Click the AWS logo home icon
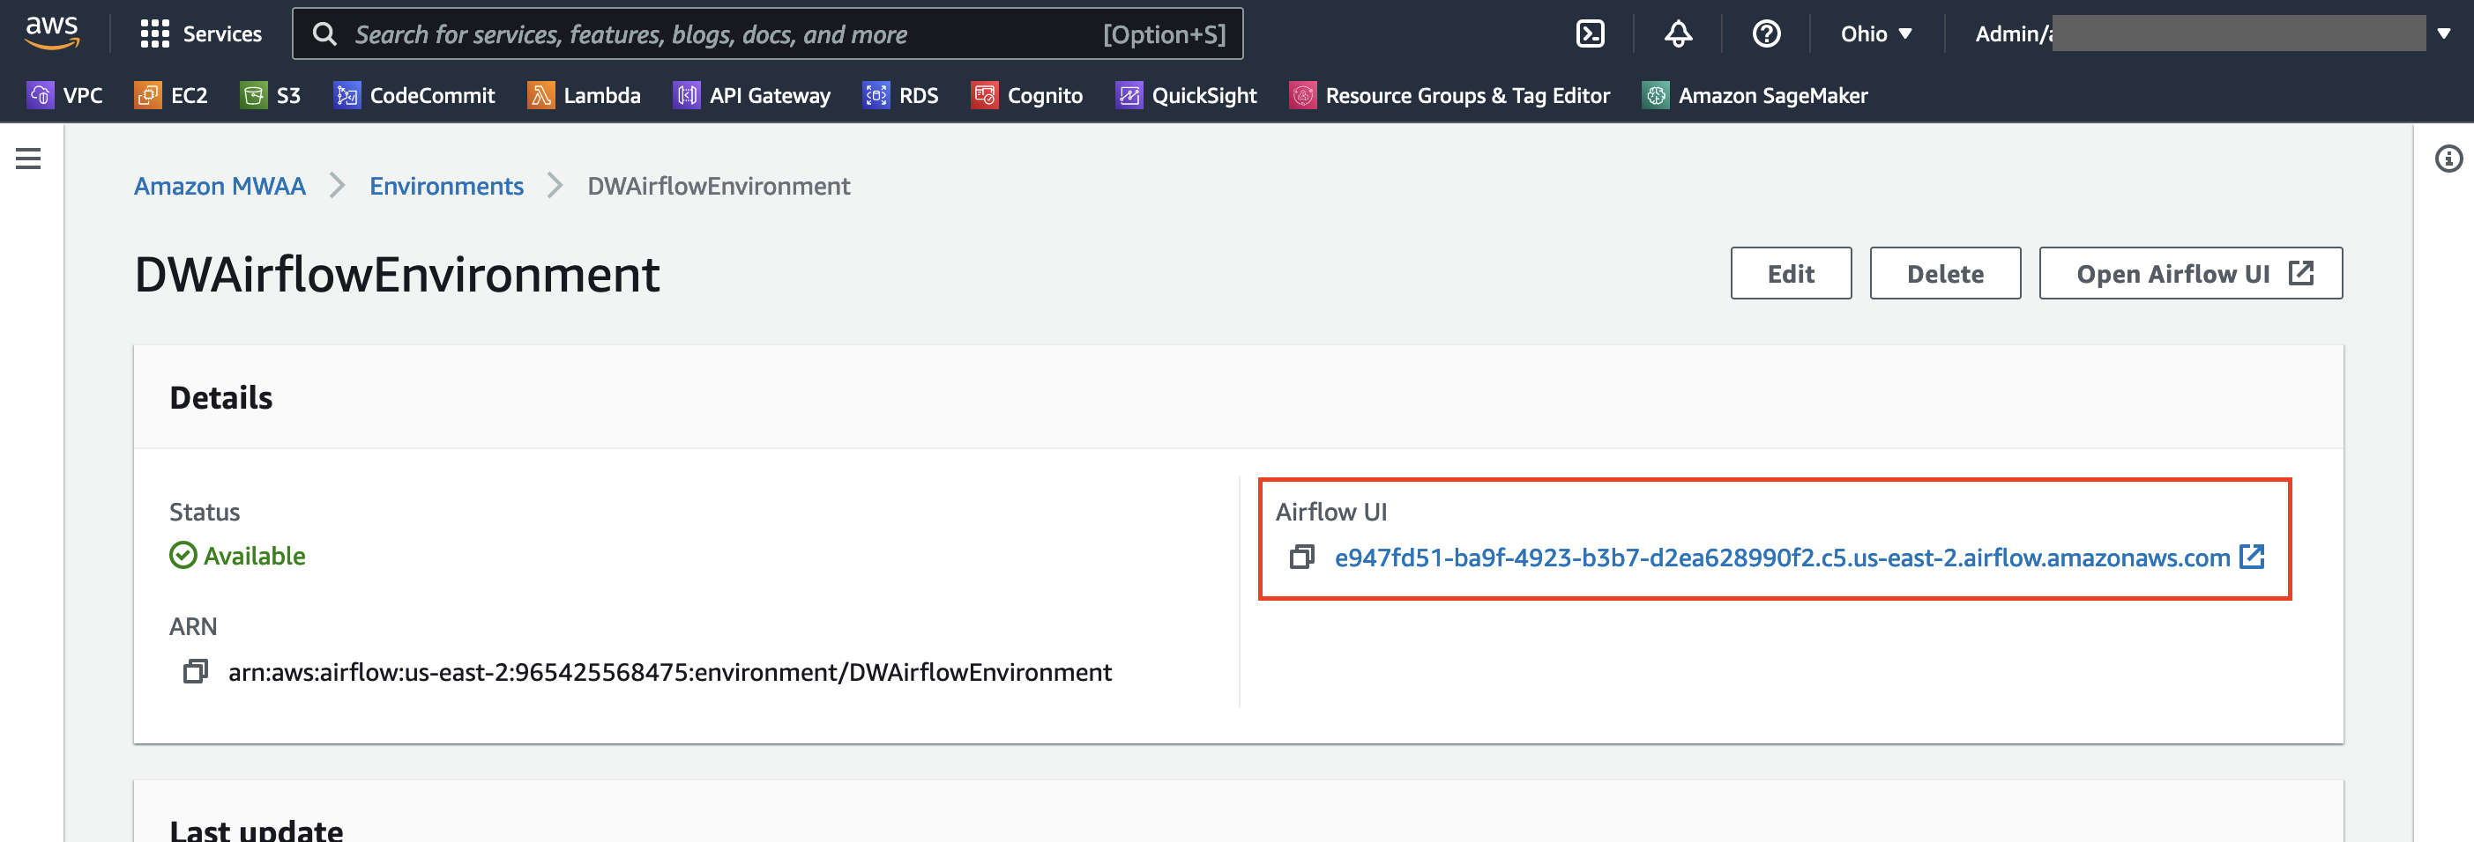The image size is (2474, 842). pos(52,33)
